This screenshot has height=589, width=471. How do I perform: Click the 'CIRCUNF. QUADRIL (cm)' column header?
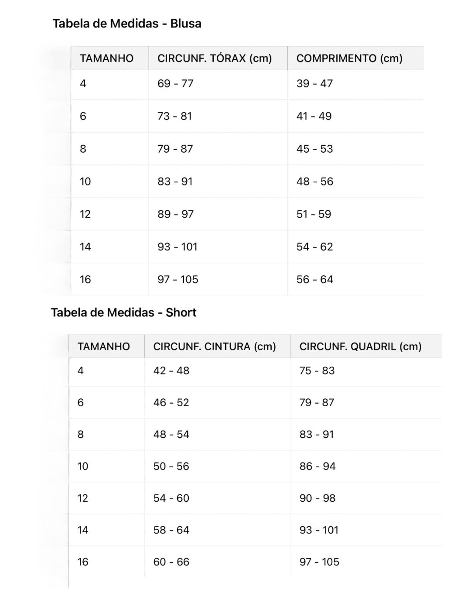pos(360,346)
